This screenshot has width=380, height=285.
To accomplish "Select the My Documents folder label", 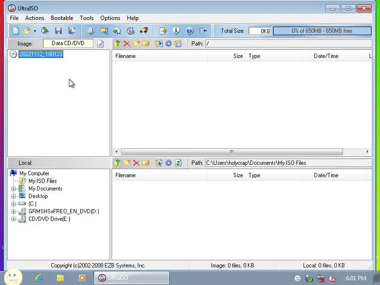I will [x=45, y=189].
